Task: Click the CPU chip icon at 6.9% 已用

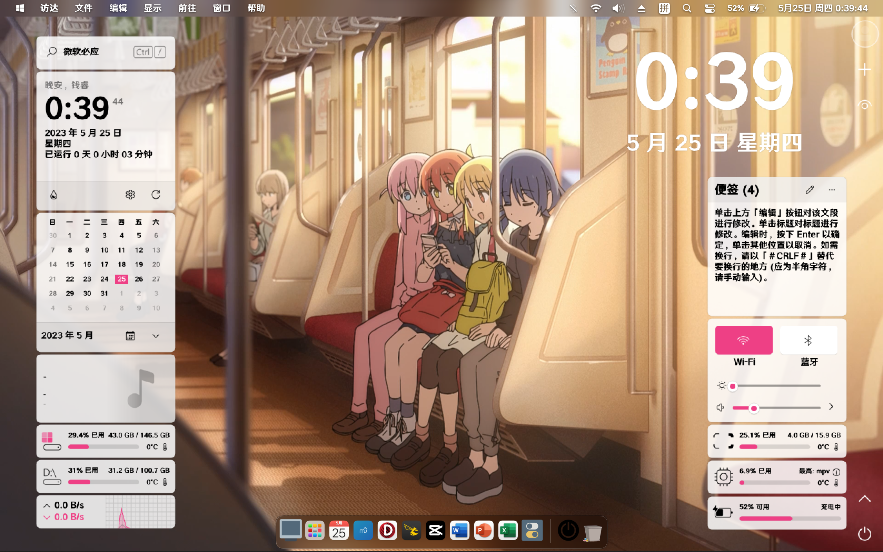Action: (723, 476)
